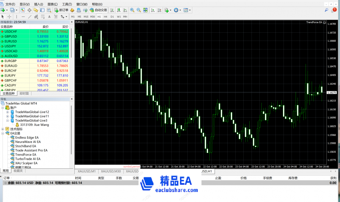Image resolution: width=340 pixels, height=202 pixels.
Task: Switch to the 即时图 tab
Action: [24, 93]
